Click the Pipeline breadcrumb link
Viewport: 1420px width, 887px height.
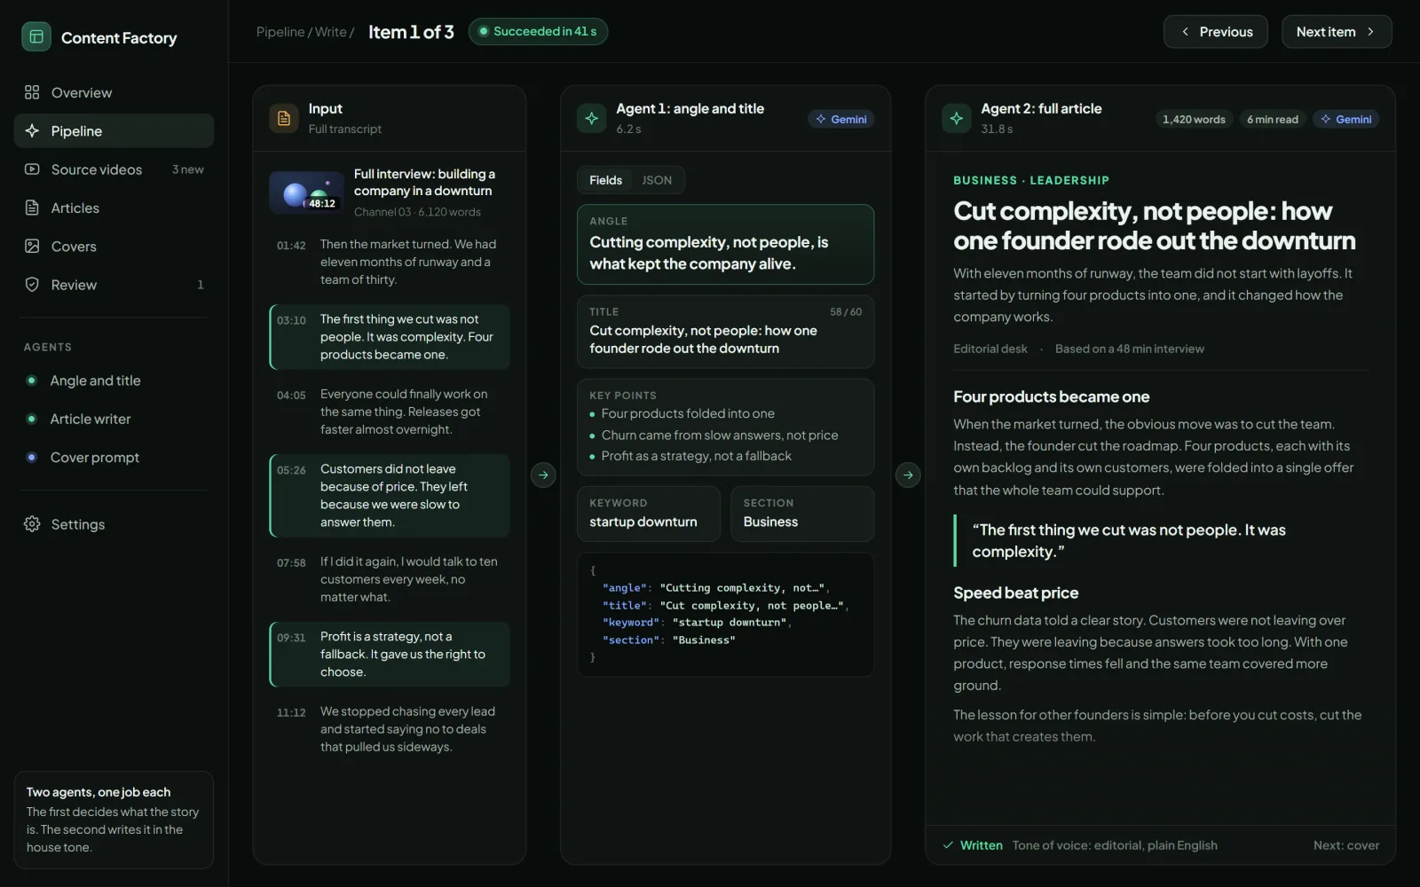point(280,32)
